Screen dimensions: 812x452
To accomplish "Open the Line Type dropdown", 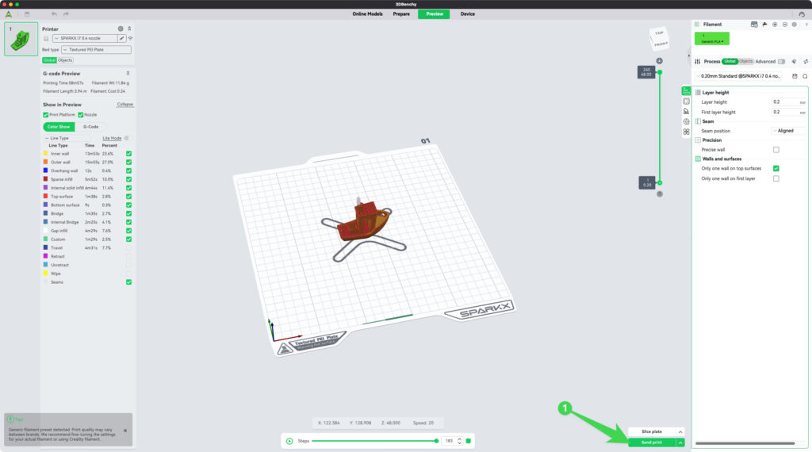I will (x=67, y=138).
